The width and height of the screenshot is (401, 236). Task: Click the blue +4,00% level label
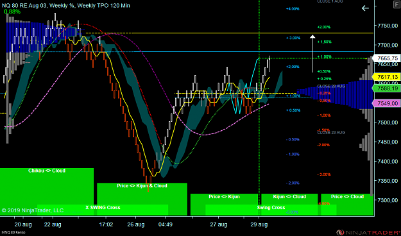(293, 9)
